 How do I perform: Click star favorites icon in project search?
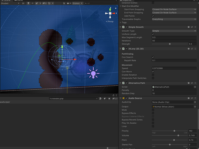(x=109, y=99)
